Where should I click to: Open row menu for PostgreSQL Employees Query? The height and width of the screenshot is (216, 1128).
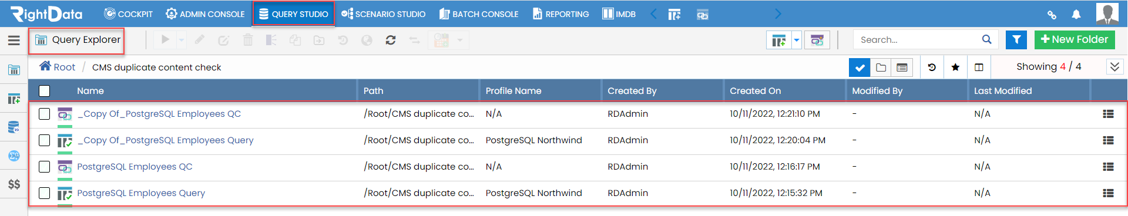(1108, 193)
